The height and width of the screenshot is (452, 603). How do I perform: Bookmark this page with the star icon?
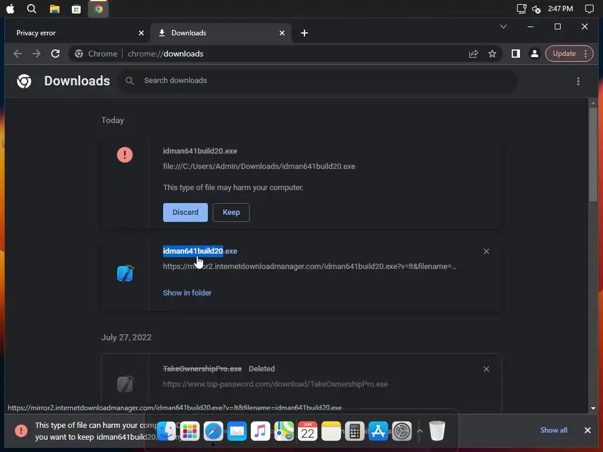point(492,54)
